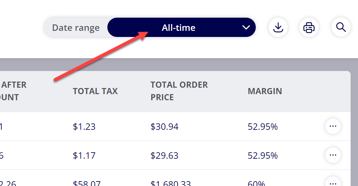Select the 52.95% margin in the first row
The width and height of the screenshot is (358, 186).
[262, 127]
